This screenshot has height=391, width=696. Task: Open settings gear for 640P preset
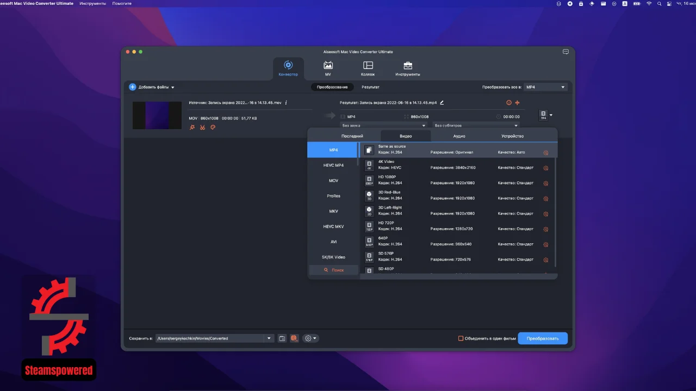[x=545, y=244]
